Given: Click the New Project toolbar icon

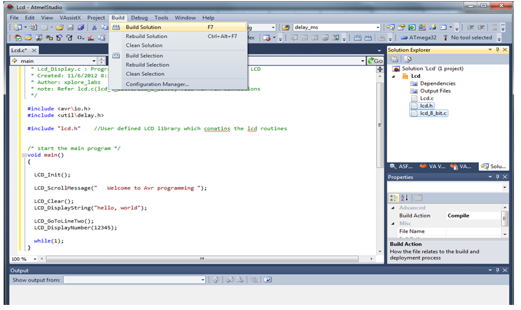Looking at the screenshot, I should coord(18,27).
